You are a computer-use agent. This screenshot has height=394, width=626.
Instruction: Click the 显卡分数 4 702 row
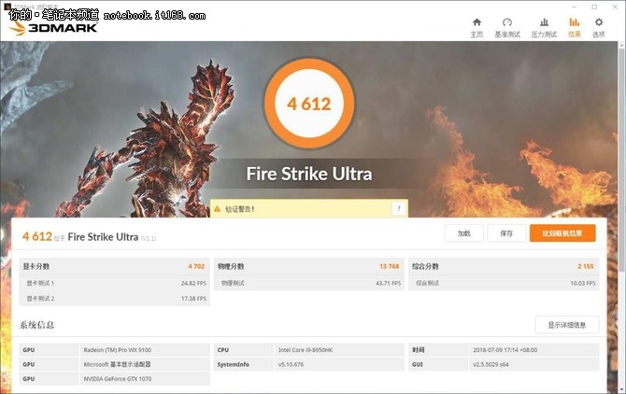coord(114,266)
